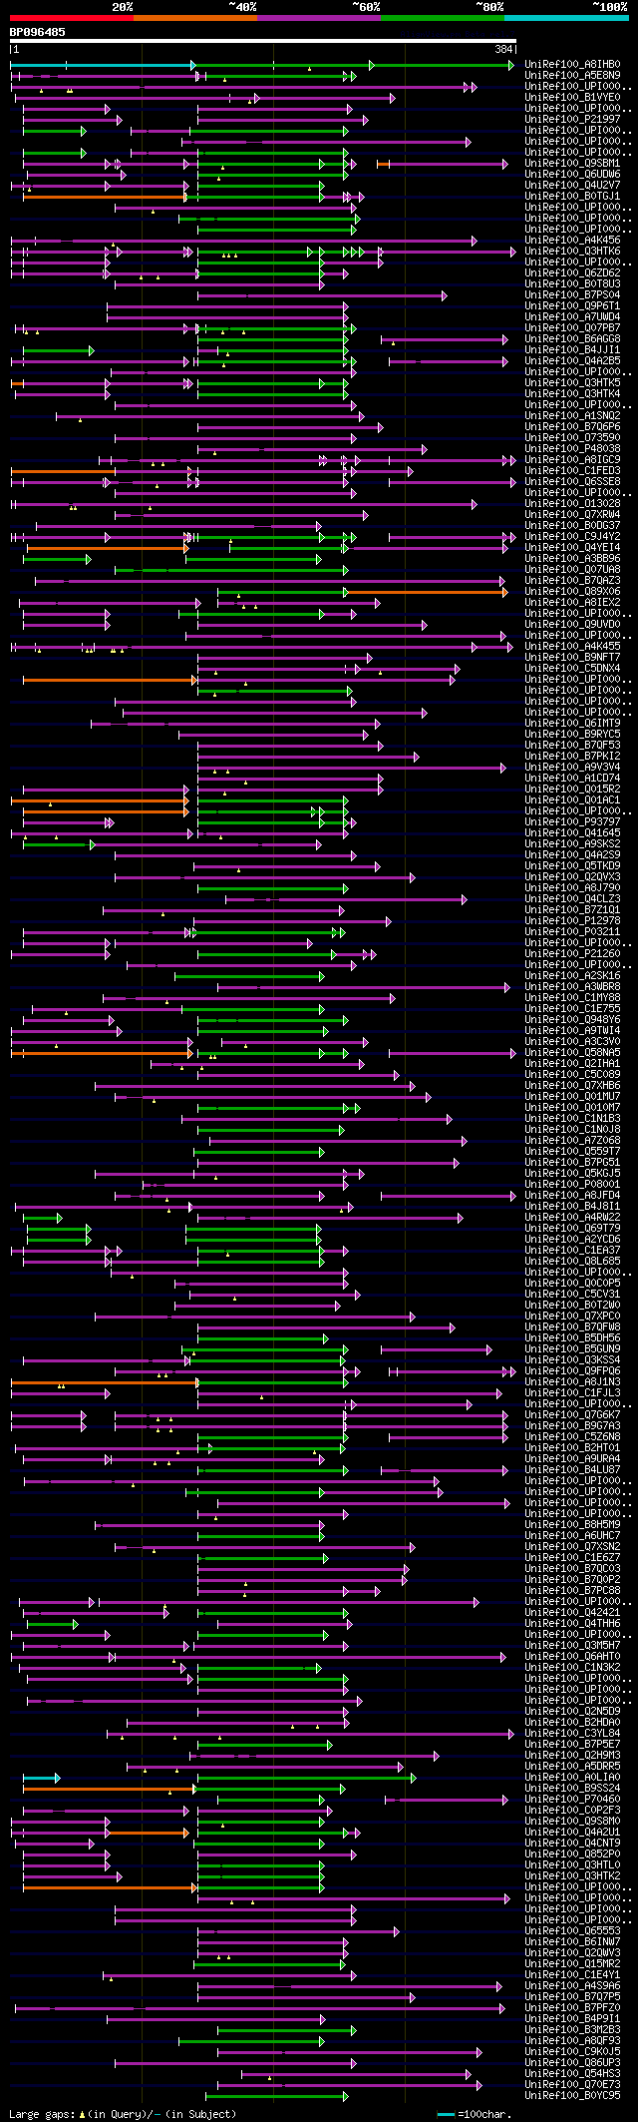
Task: Select the UniRef100_Q3HTK5 label
Action: (x=572, y=383)
